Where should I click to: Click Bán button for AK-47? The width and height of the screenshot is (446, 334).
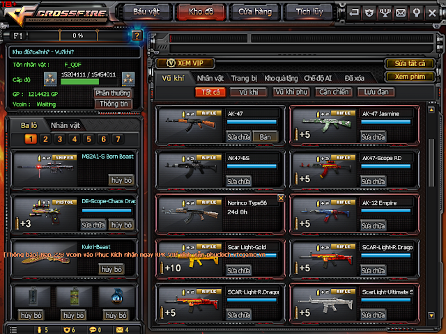[265, 137]
